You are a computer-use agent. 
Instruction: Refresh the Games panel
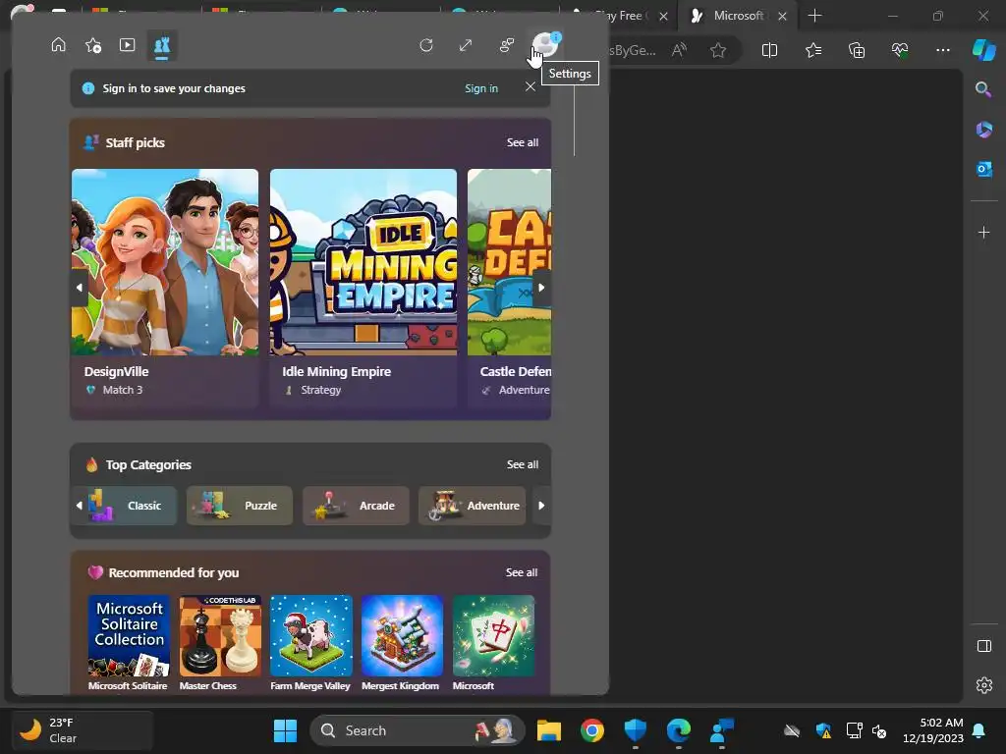tap(426, 45)
